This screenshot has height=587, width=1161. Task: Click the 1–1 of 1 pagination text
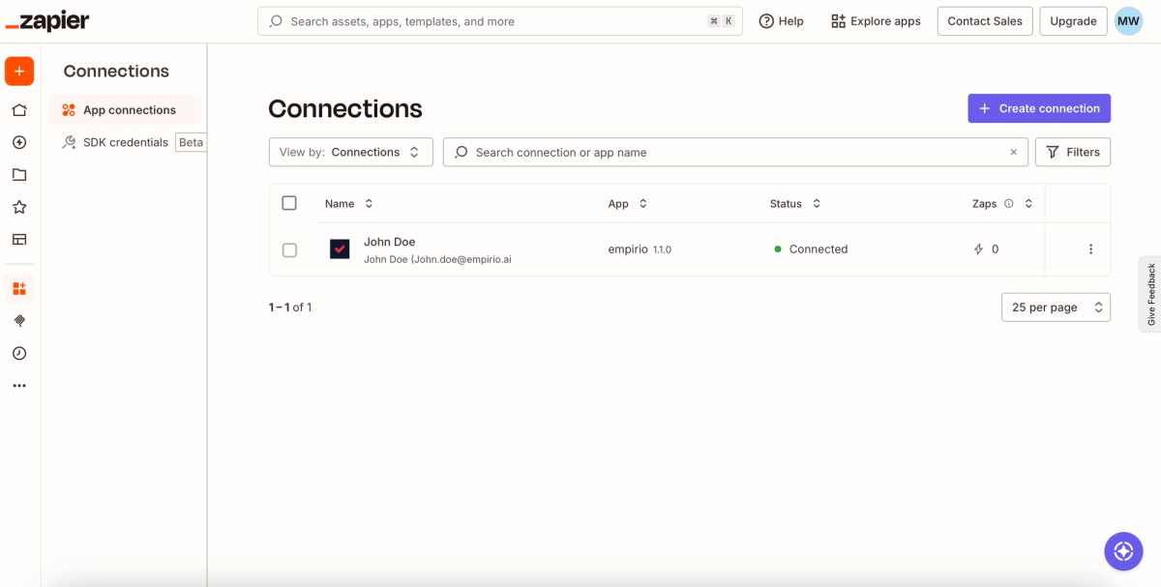click(290, 308)
